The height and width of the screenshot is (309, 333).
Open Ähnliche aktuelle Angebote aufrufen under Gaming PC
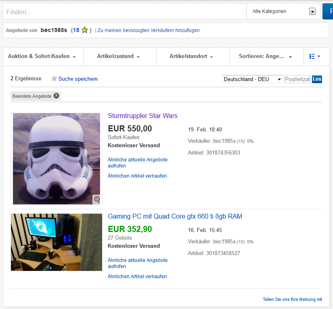coord(138,263)
